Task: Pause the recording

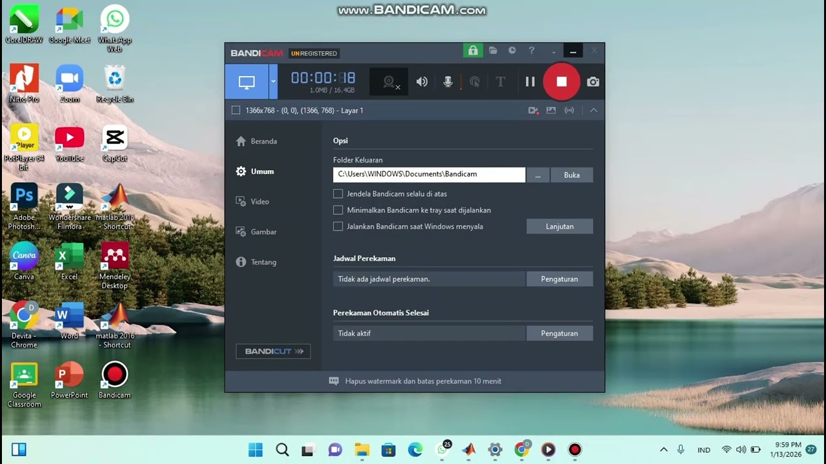Action: coord(530,82)
